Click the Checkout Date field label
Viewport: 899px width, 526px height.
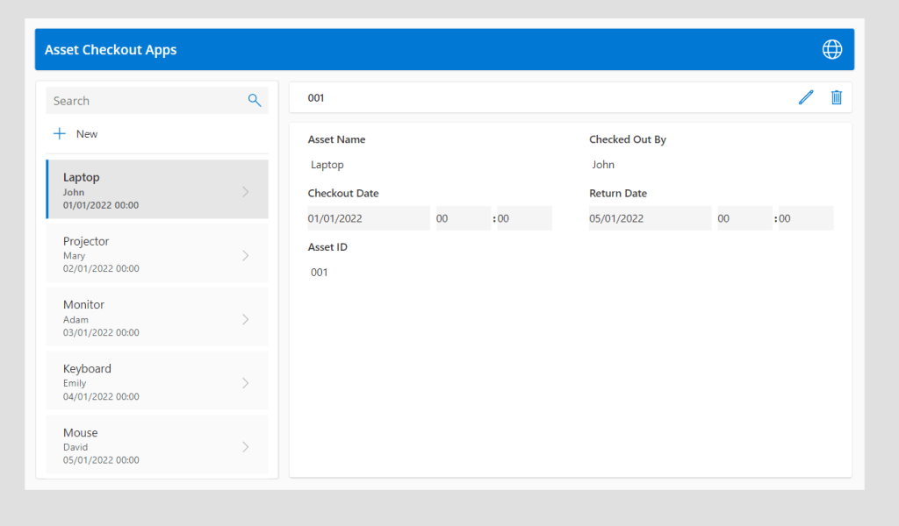[343, 194]
